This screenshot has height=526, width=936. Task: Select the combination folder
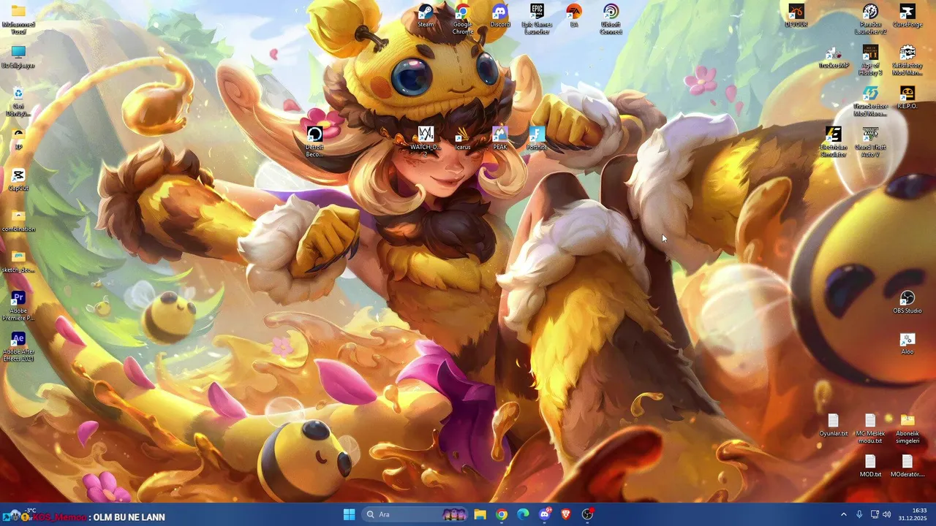coord(18,221)
